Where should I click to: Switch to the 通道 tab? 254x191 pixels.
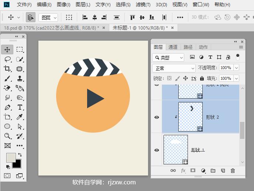173,47
